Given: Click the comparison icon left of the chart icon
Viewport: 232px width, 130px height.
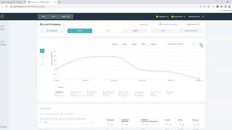Looking at the screenshot, I should coord(194,44).
